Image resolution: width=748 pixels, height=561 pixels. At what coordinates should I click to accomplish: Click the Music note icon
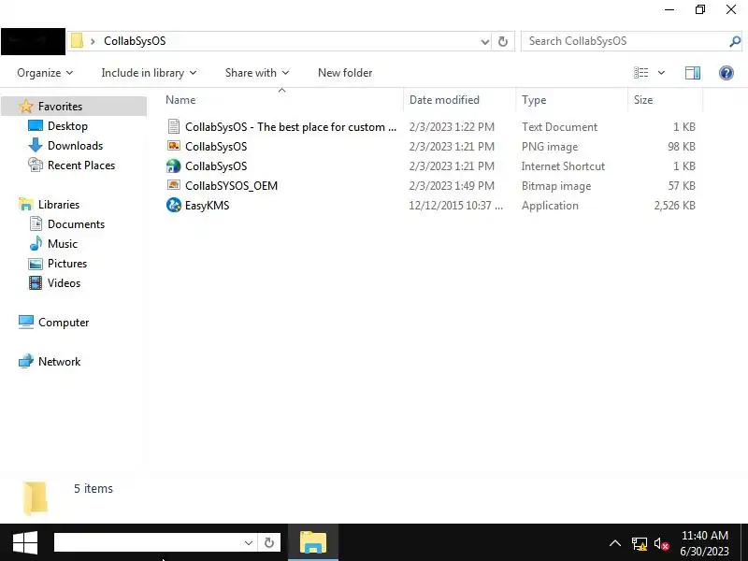36,243
